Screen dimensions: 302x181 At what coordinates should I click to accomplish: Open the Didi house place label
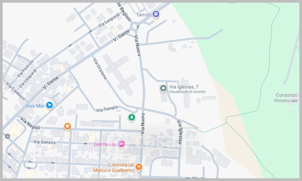pos(105,144)
